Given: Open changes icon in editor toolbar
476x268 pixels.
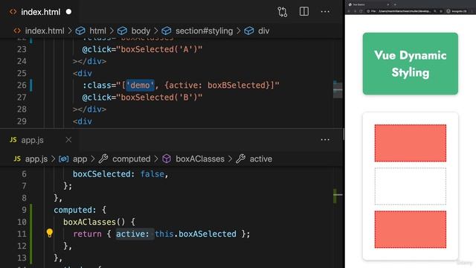Looking at the screenshot, I should pyautogui.click(x=283, y=12).
